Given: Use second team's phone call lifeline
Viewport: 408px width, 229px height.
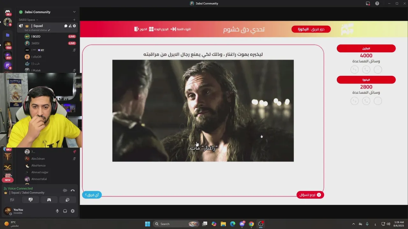Looking at the screenshot, I should click(366, 101).
